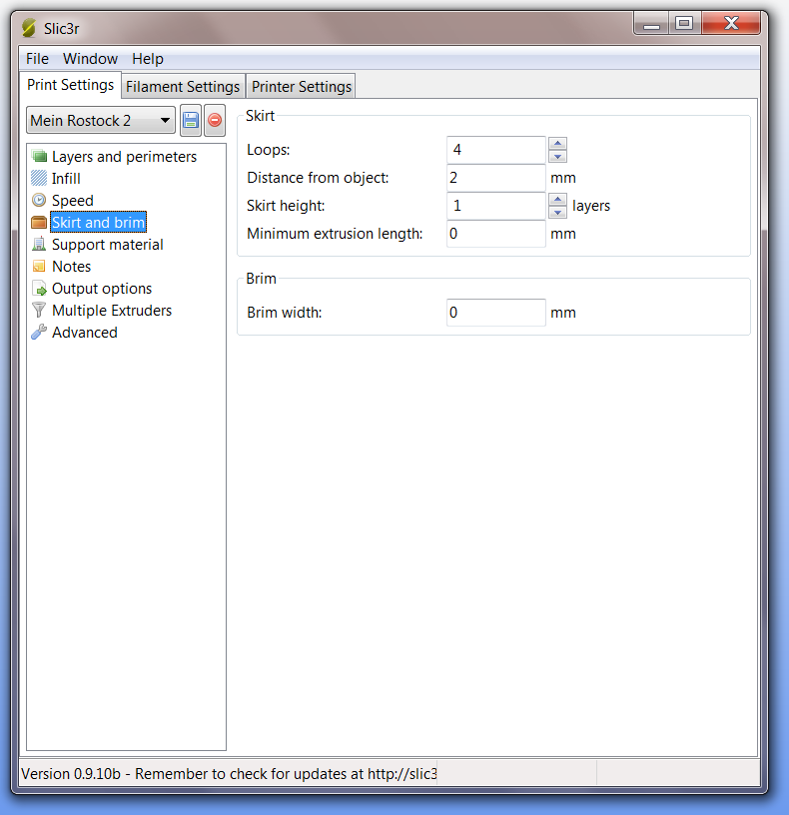Open the Window menu

point(91,59)
